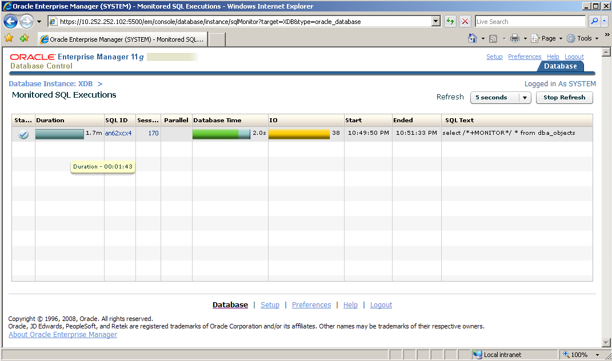Viewport: 612px width, 361px height.
Task: Expand the address bar history dropdown
Action: pos(437,22)
